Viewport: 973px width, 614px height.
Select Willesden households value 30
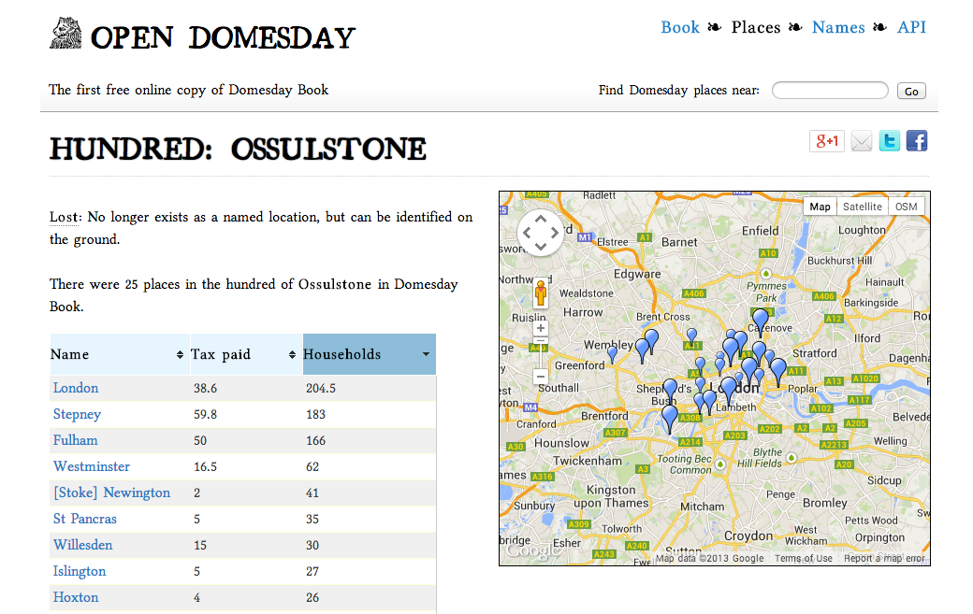pyautogui.click(x=312, y=545)
